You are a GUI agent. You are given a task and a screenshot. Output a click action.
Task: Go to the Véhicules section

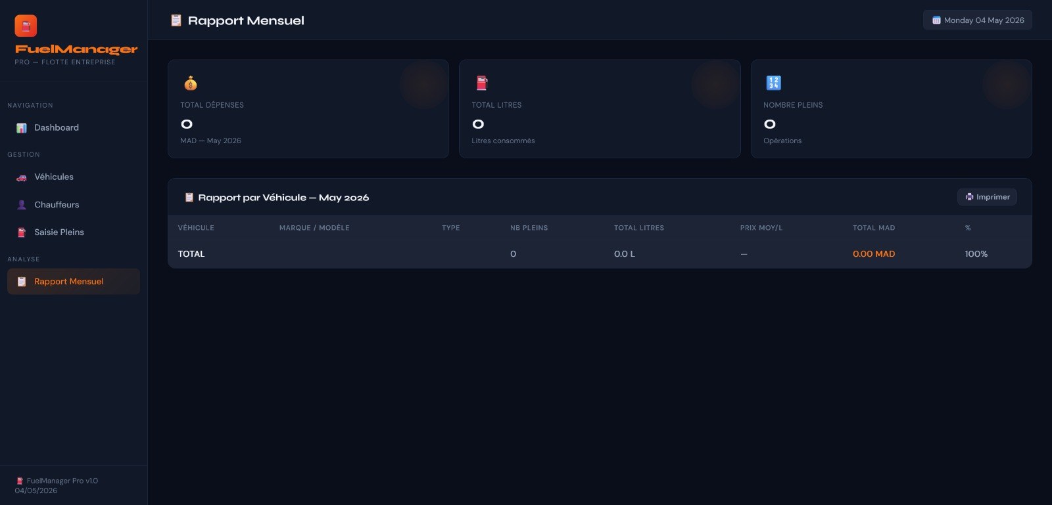click(74, 177)
